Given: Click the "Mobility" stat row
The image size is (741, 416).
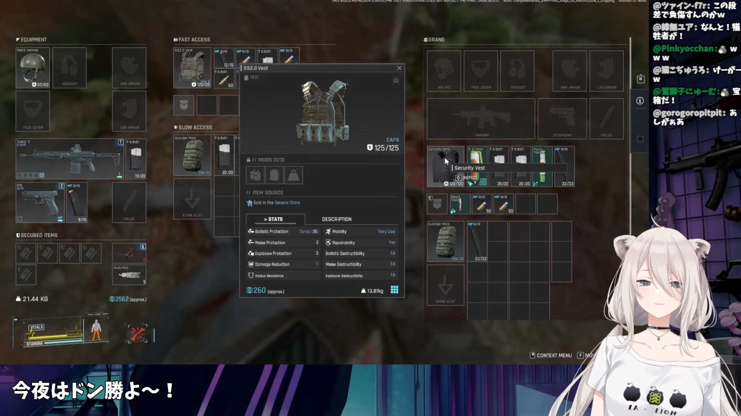Looking at the screenshot, I should coord(360,232).
